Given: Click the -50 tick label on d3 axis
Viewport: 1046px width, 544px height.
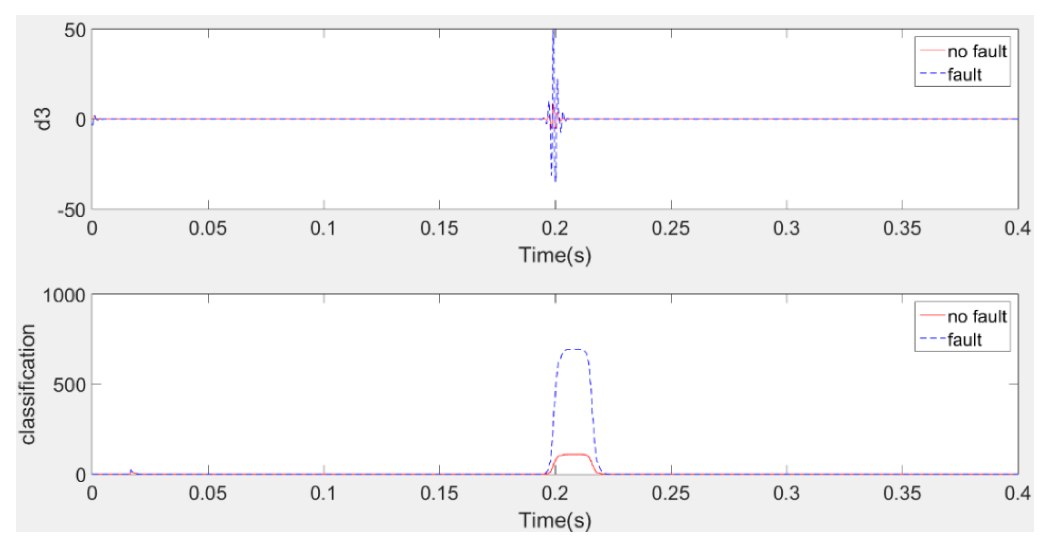Looking at the screenshot, I should tap(71, 210).
